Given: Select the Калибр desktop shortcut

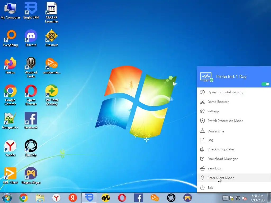Looking at the screenshot, I should [x=31, y=148].
